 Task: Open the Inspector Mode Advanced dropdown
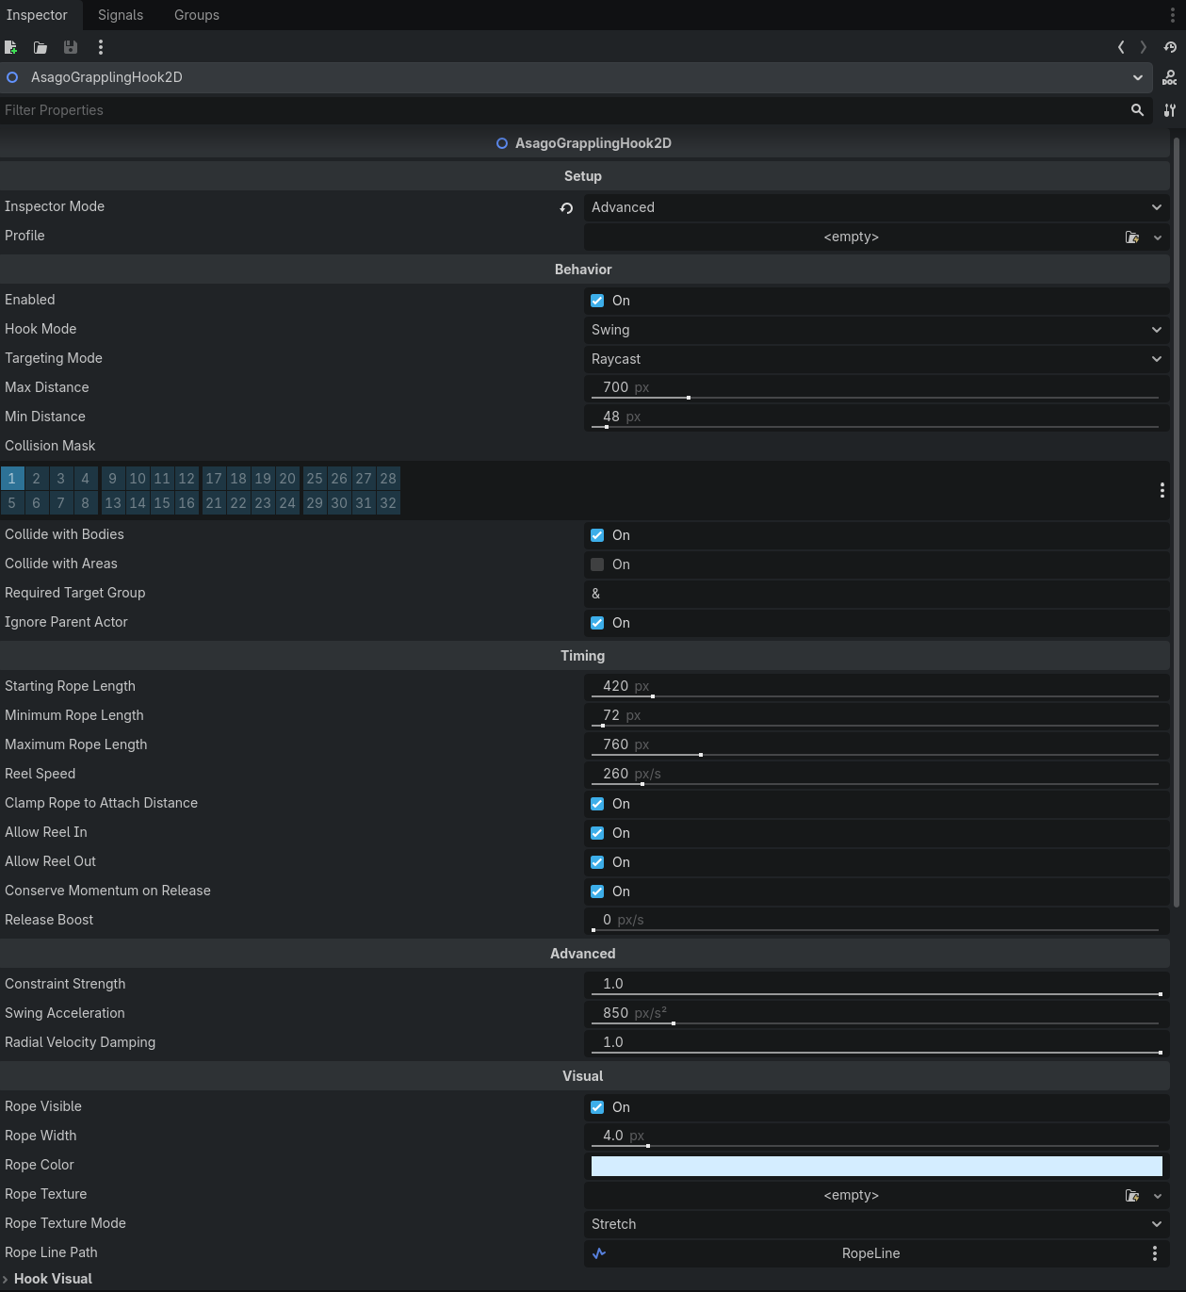coord(876,207)
